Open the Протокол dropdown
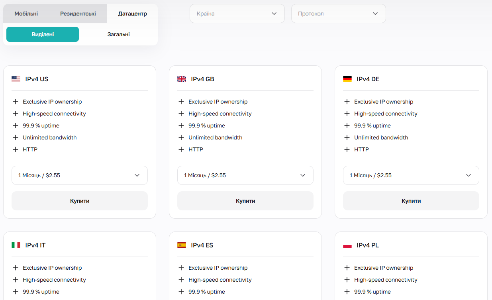The image size is (492, 300). tap(338, 14)
